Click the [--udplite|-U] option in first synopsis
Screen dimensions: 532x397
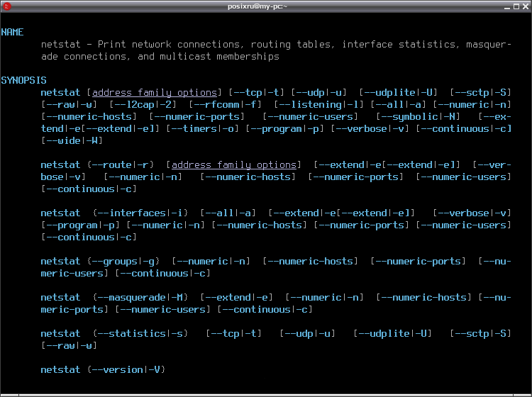tap(399, 93)
